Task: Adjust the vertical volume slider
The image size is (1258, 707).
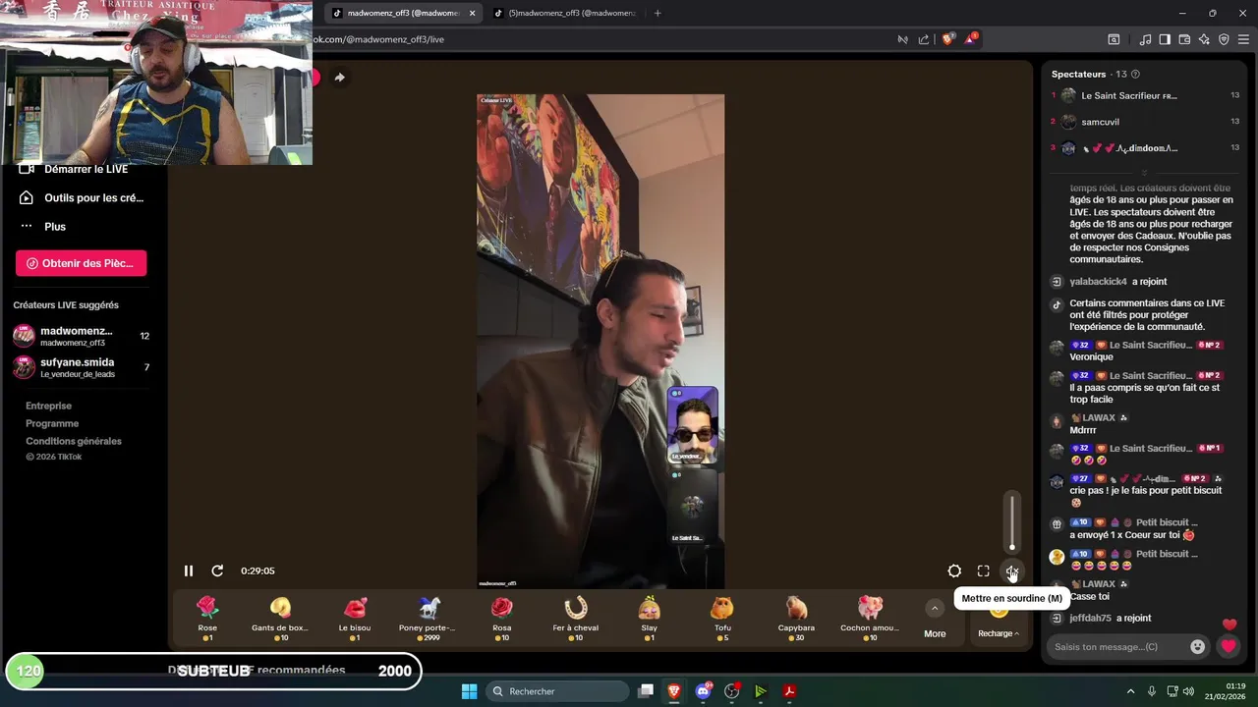Action: pos(1012,522)
